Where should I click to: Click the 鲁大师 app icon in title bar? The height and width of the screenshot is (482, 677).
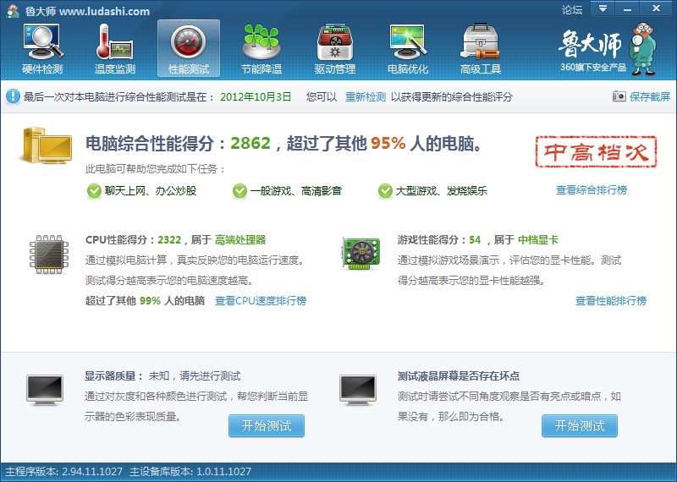[x=13, y=11]
